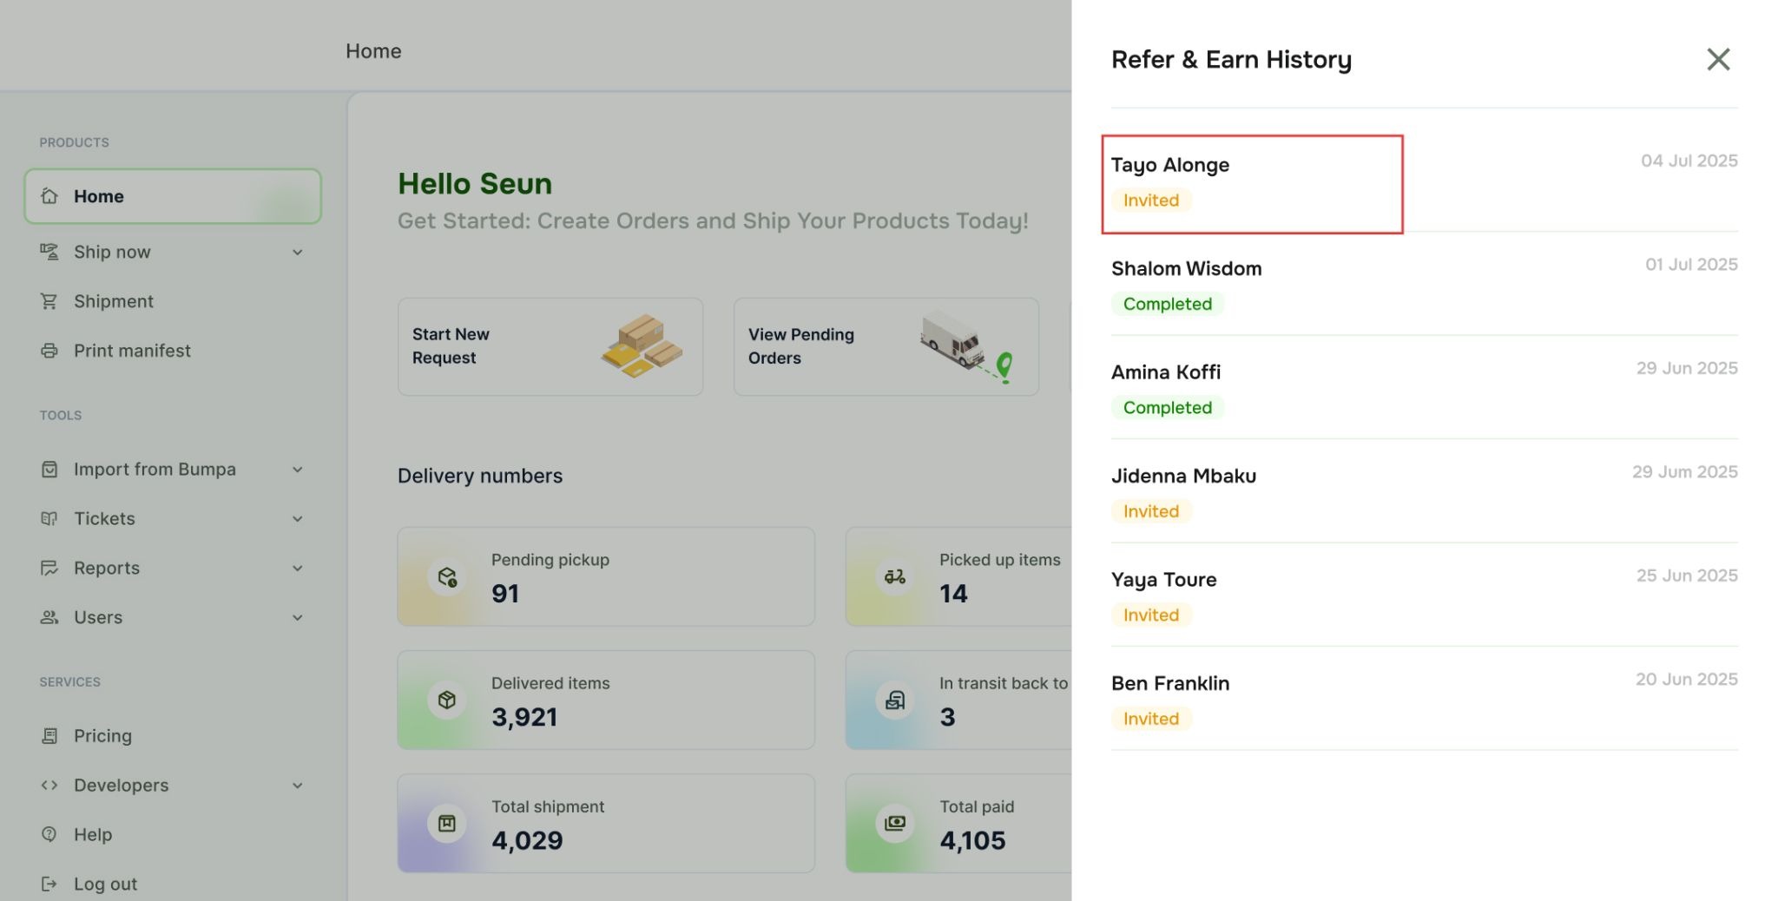Click the Log out arrow icon
The image size is (1778, 901).
49,884
